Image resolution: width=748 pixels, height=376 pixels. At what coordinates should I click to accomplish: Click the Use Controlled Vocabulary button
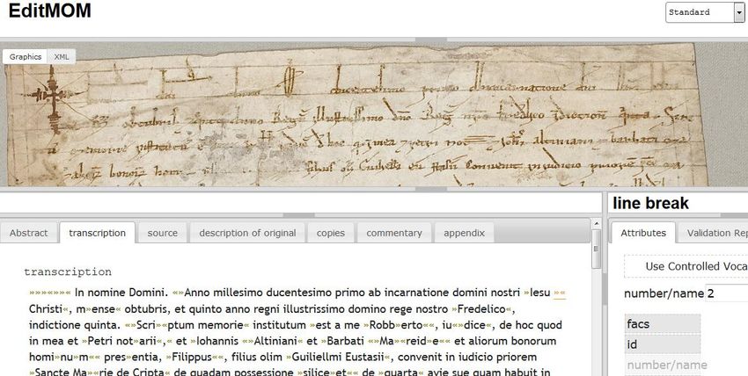click(x=686, y=266)
